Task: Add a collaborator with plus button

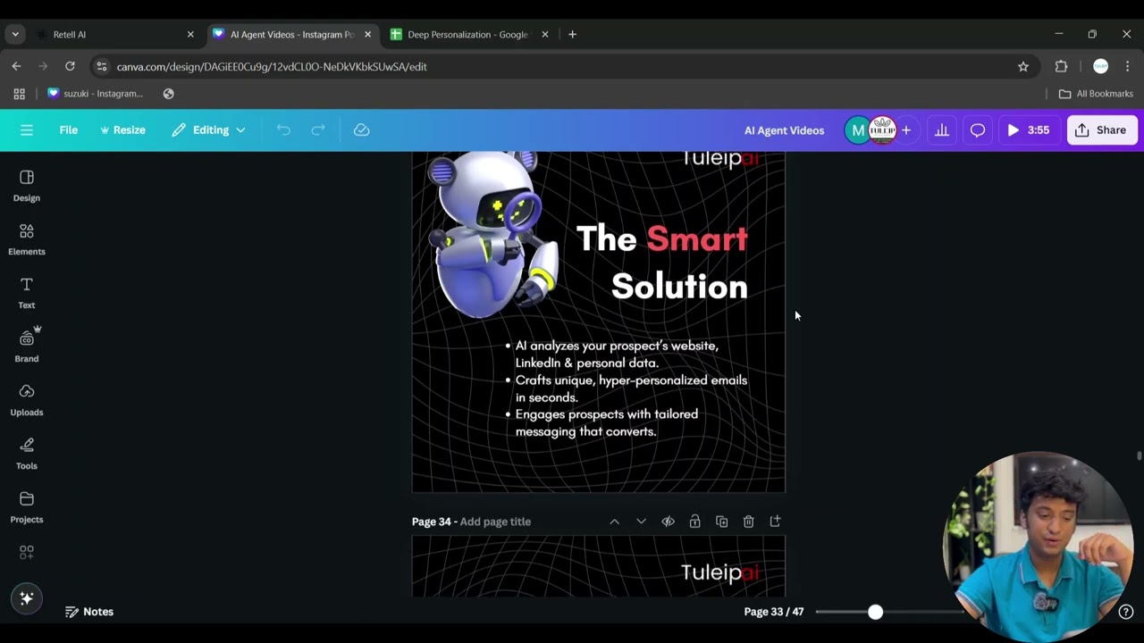Action: pos(906,130)
